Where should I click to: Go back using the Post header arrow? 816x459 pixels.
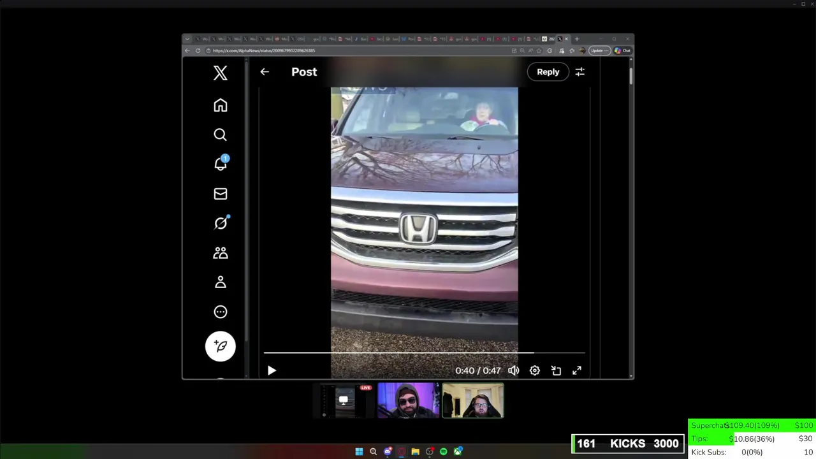click(265, 72)
